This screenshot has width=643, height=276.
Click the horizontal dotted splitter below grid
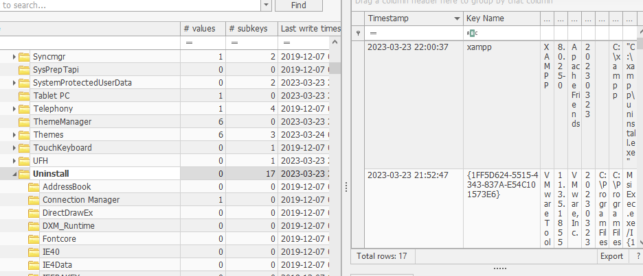[x=500, y=268]
